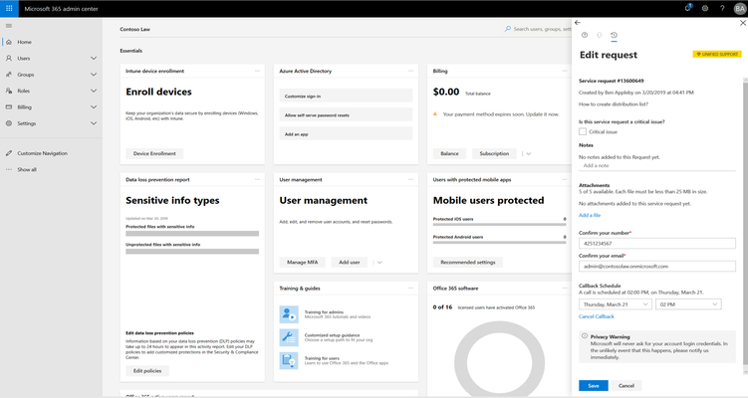Click the Roles icon in sidebar
Screen dimensions: 748x398
pyautogui.click(x=9, y=91)
